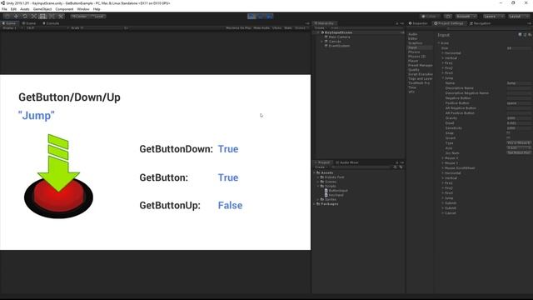Switch to the Console tab
This screenshot has height=300, width=533.
51,23
